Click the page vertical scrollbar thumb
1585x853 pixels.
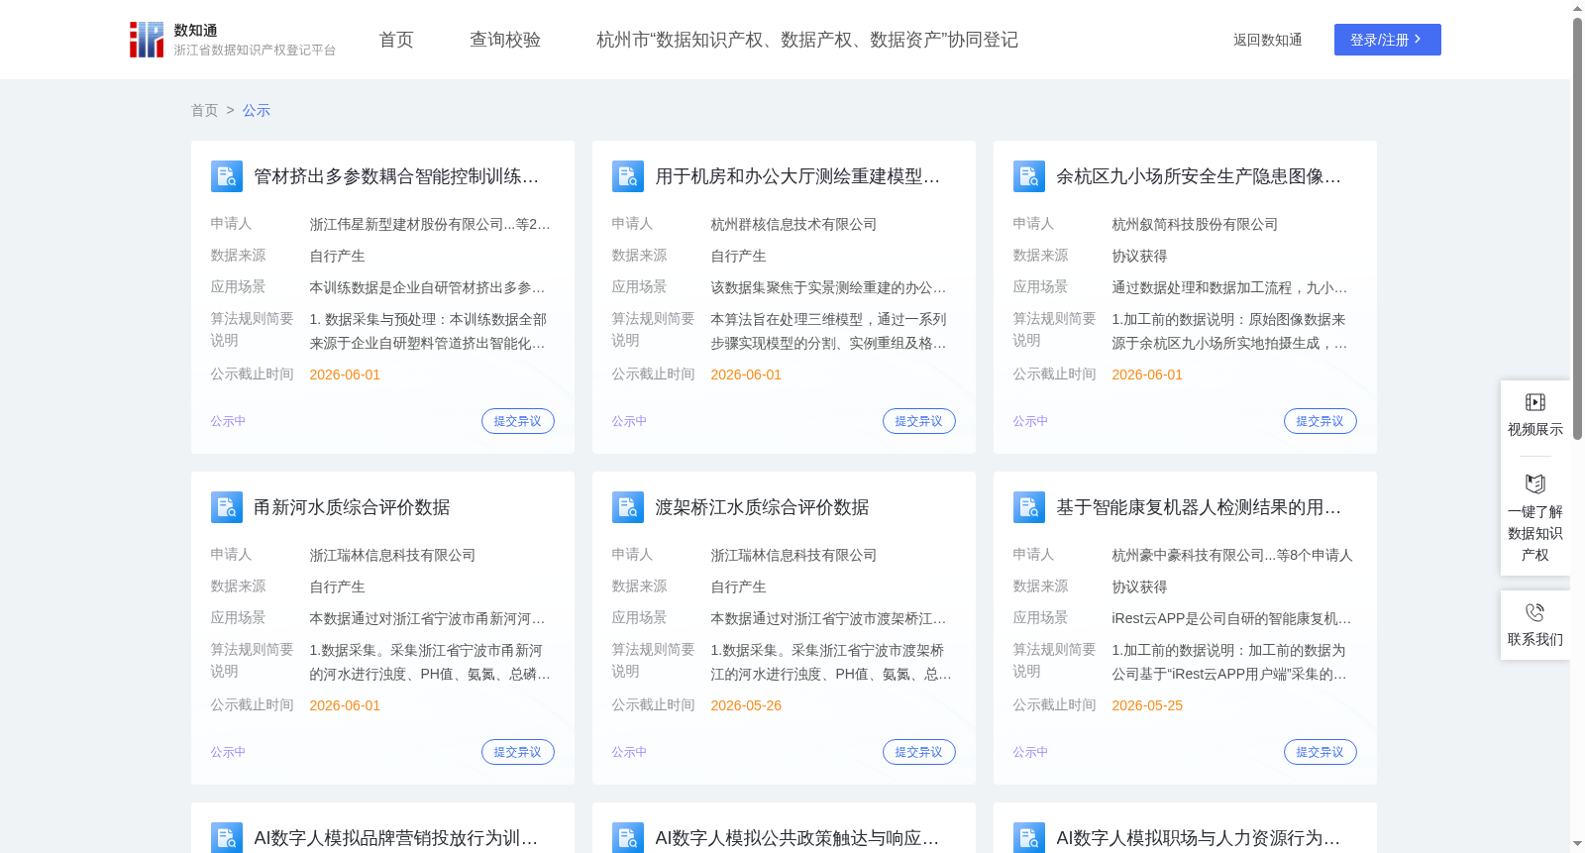point(1577,228)
